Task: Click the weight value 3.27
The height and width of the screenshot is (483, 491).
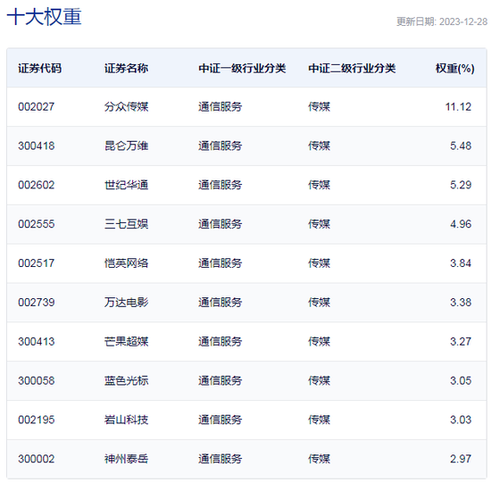Action: pos(461,342)
